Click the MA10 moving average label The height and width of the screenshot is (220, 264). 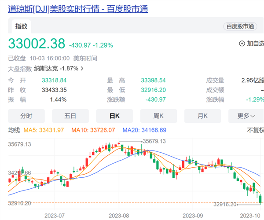coord(95,130)
